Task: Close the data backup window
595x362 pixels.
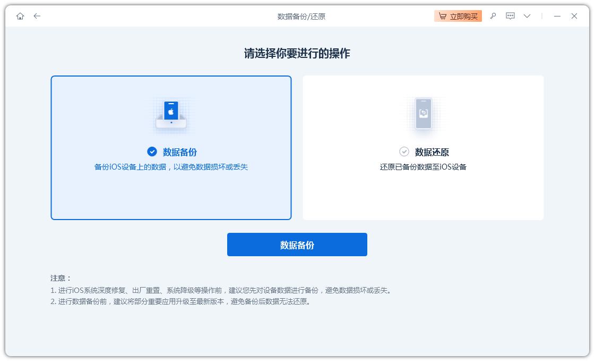Action: [574, 16]
